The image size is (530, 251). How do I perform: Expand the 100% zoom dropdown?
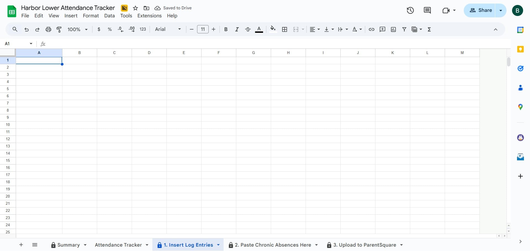coord(78,29)
